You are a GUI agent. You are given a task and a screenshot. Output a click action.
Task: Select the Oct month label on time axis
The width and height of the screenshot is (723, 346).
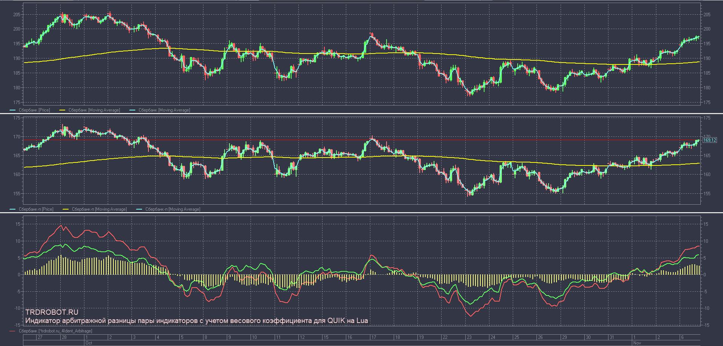(89, 343)
